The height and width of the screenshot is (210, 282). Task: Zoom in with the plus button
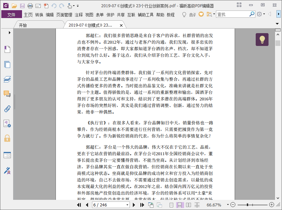coord(271,205)
